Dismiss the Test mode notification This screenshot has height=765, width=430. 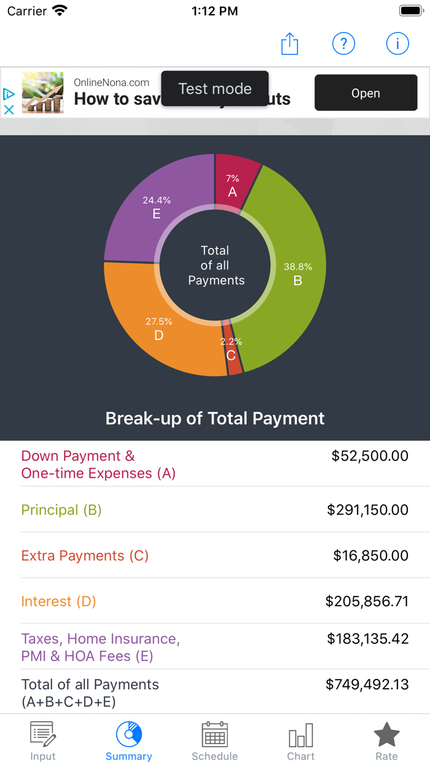click(x=214, y=88)
